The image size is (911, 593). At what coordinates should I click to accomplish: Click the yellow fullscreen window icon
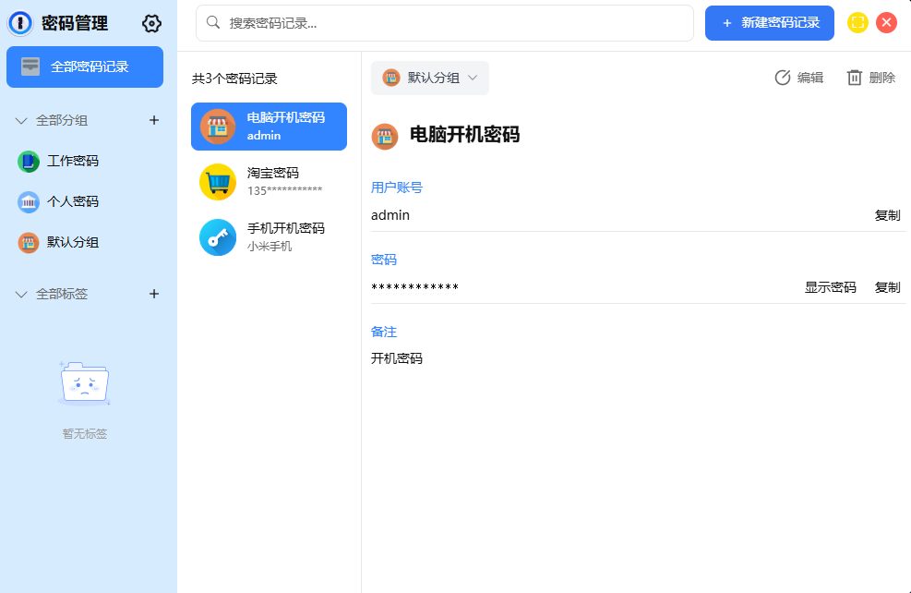coord(857,23)
